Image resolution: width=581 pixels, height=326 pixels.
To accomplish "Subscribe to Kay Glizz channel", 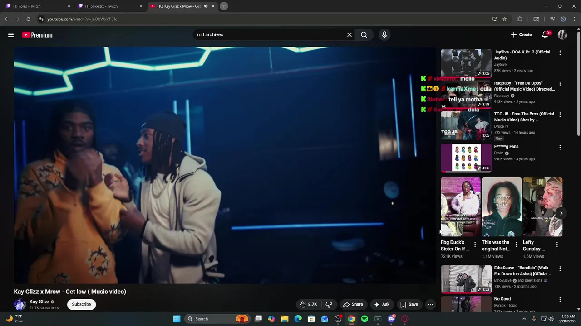I will click(81, 304).
